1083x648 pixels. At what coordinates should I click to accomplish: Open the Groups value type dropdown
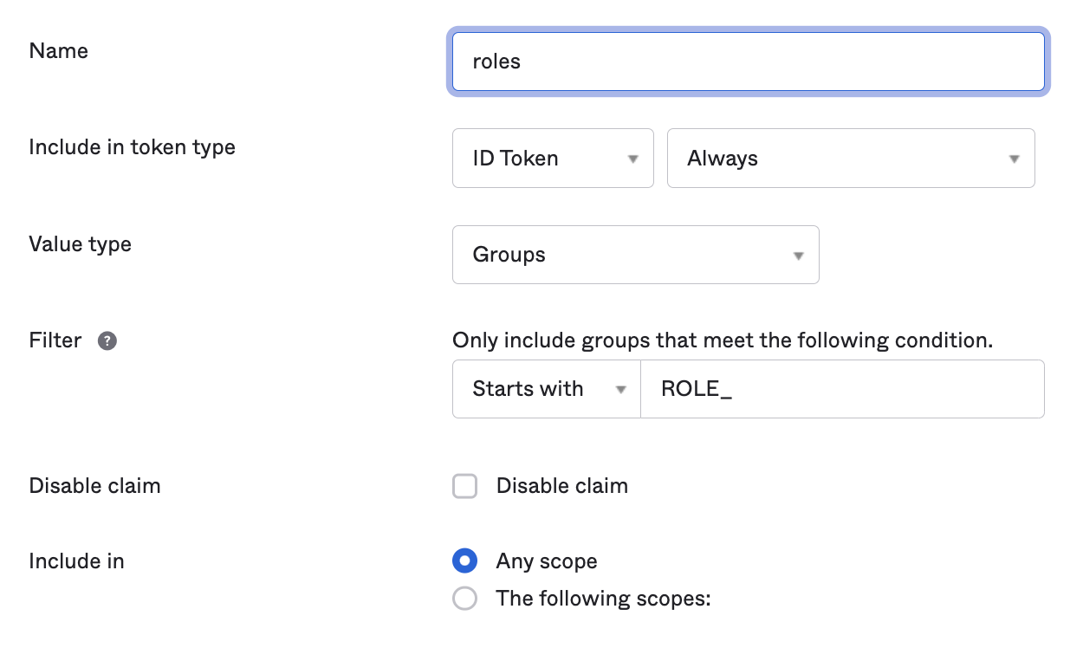click(x=635, y=255)
